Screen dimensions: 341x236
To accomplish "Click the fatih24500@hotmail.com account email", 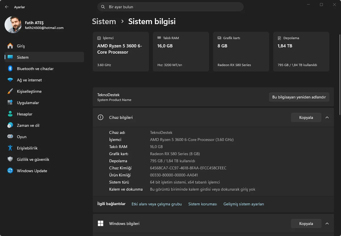I will pos(44,28).
